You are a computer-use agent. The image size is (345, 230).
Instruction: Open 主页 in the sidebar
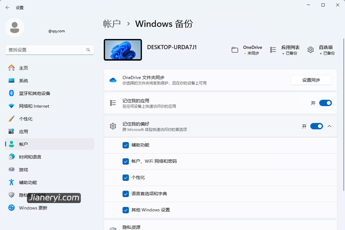50,68
